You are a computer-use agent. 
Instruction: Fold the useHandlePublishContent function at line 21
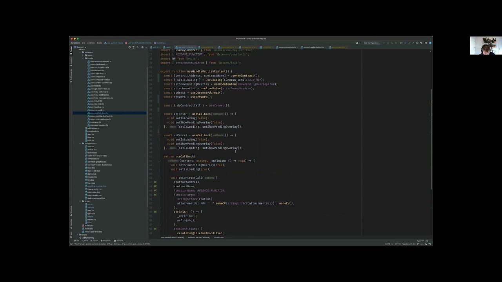(x=159, y=71)
